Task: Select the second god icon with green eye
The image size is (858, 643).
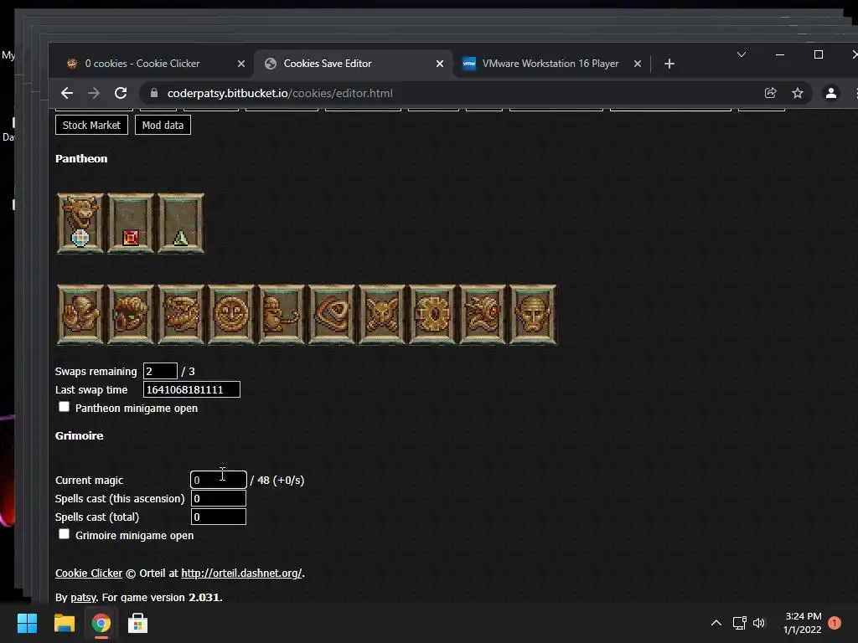Action: (x=130, y=315)
